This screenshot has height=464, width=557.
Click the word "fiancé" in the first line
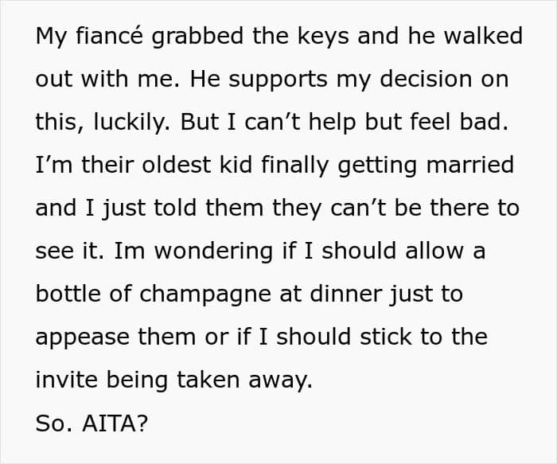105,37
